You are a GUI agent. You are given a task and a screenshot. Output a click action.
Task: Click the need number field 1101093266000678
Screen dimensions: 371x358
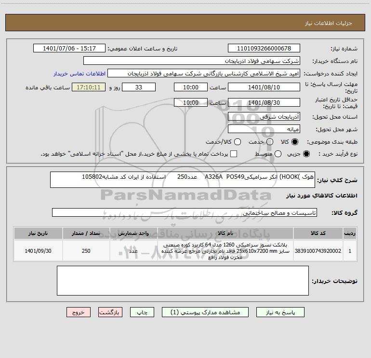pyautogui.click(x=264, y=48)
